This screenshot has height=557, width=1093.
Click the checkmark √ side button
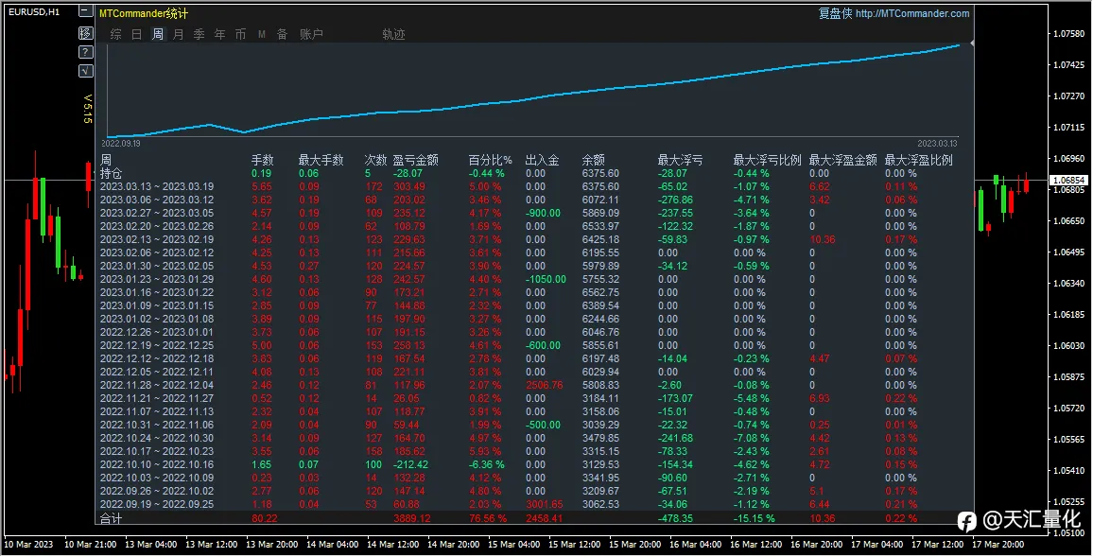click(x=85, y=70)
